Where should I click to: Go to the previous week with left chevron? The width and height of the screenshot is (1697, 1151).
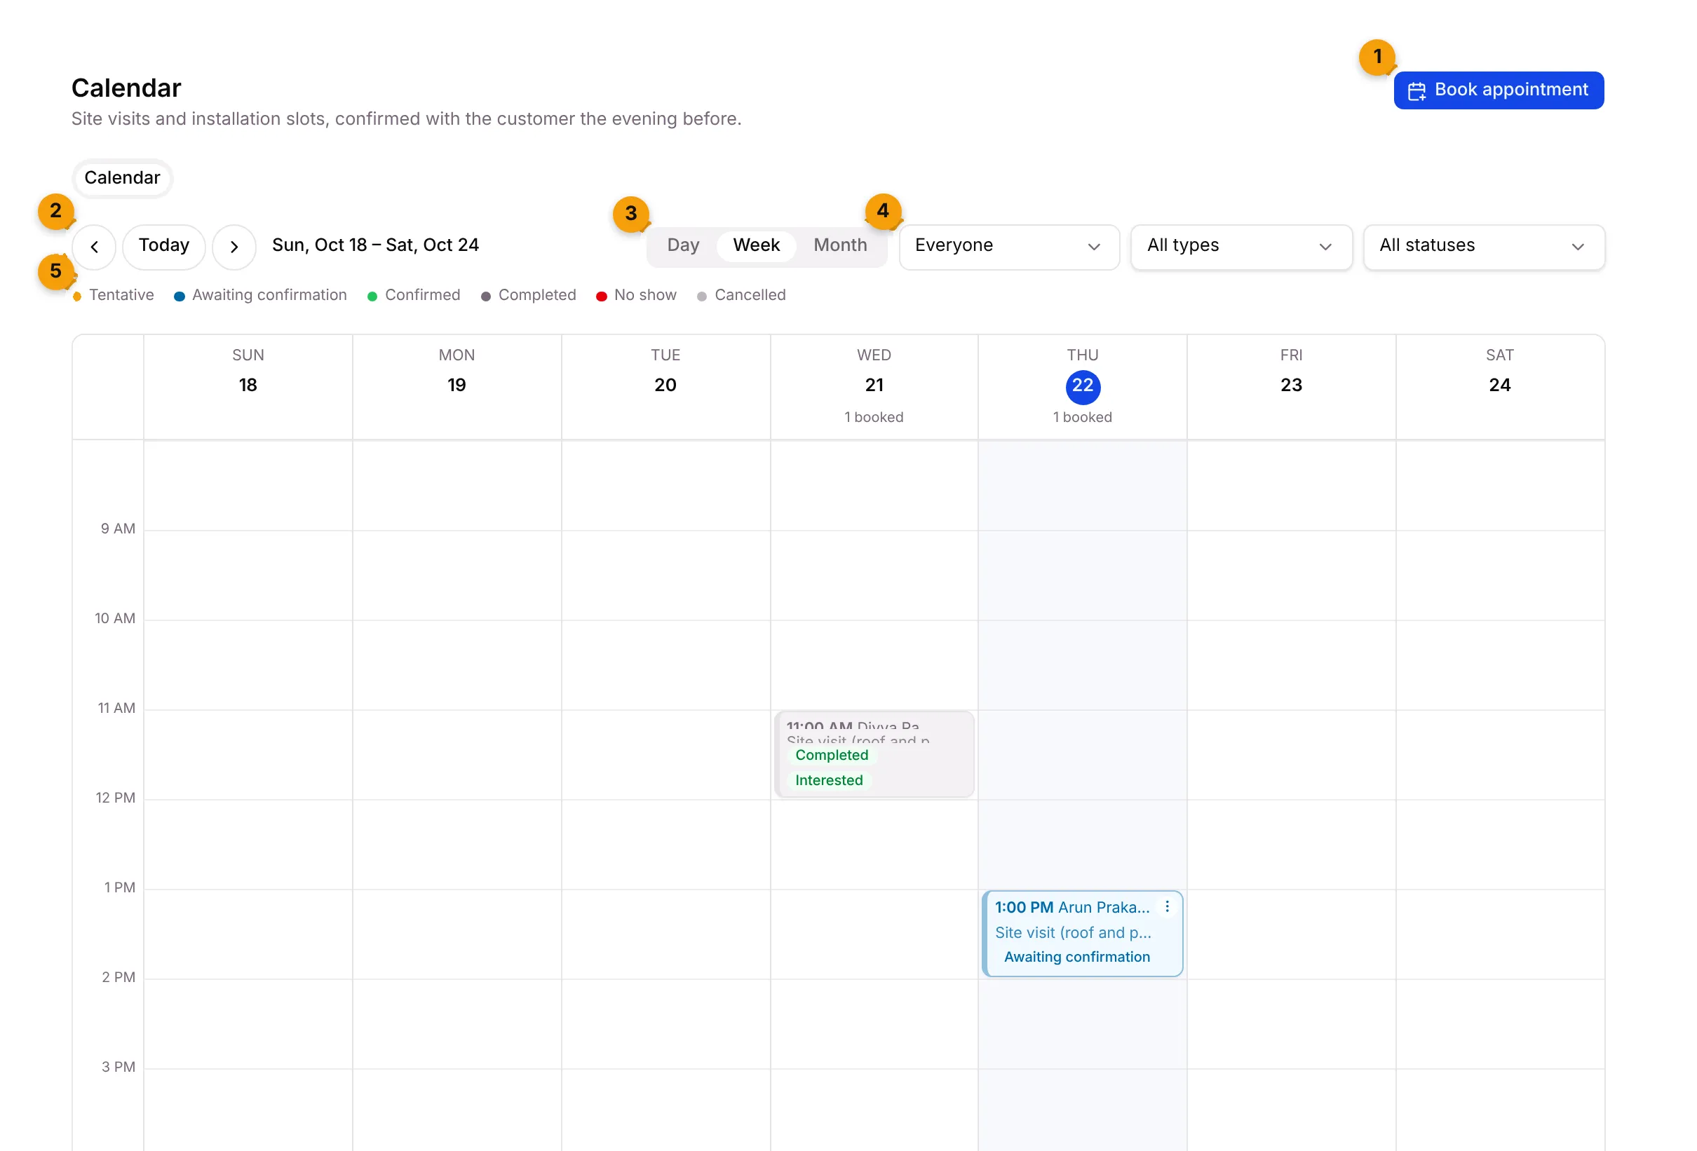click(x=94, y=247)
